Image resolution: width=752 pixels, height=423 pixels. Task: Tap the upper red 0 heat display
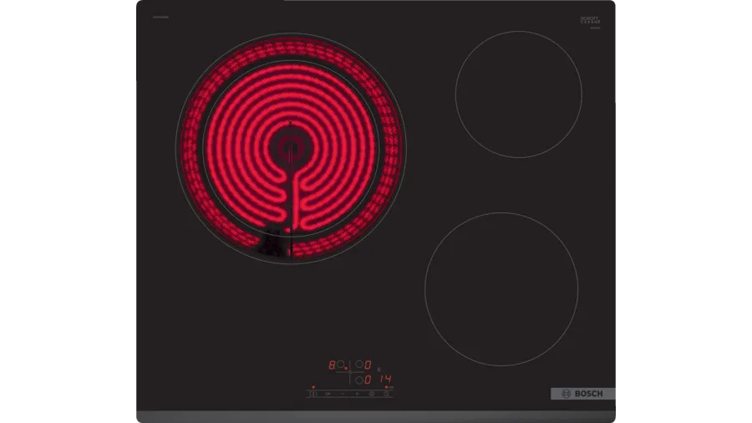click(368, 365)
